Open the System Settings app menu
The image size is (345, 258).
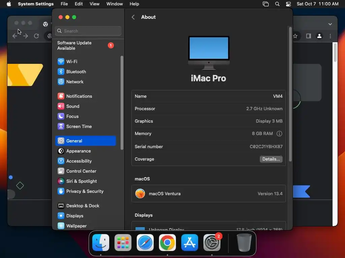36,4
